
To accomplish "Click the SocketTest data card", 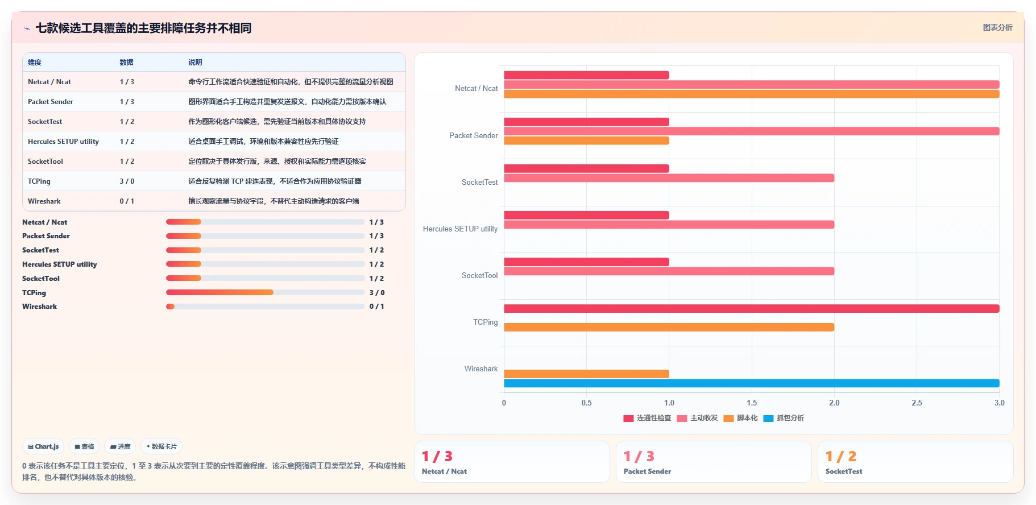I will pos(915,462).
